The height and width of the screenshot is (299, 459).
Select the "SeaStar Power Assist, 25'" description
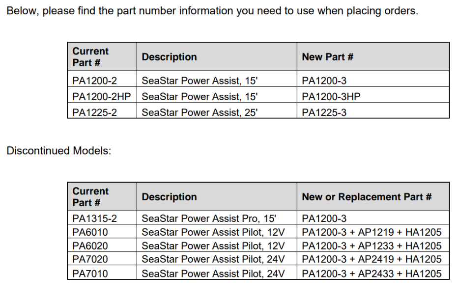(200, 112)
